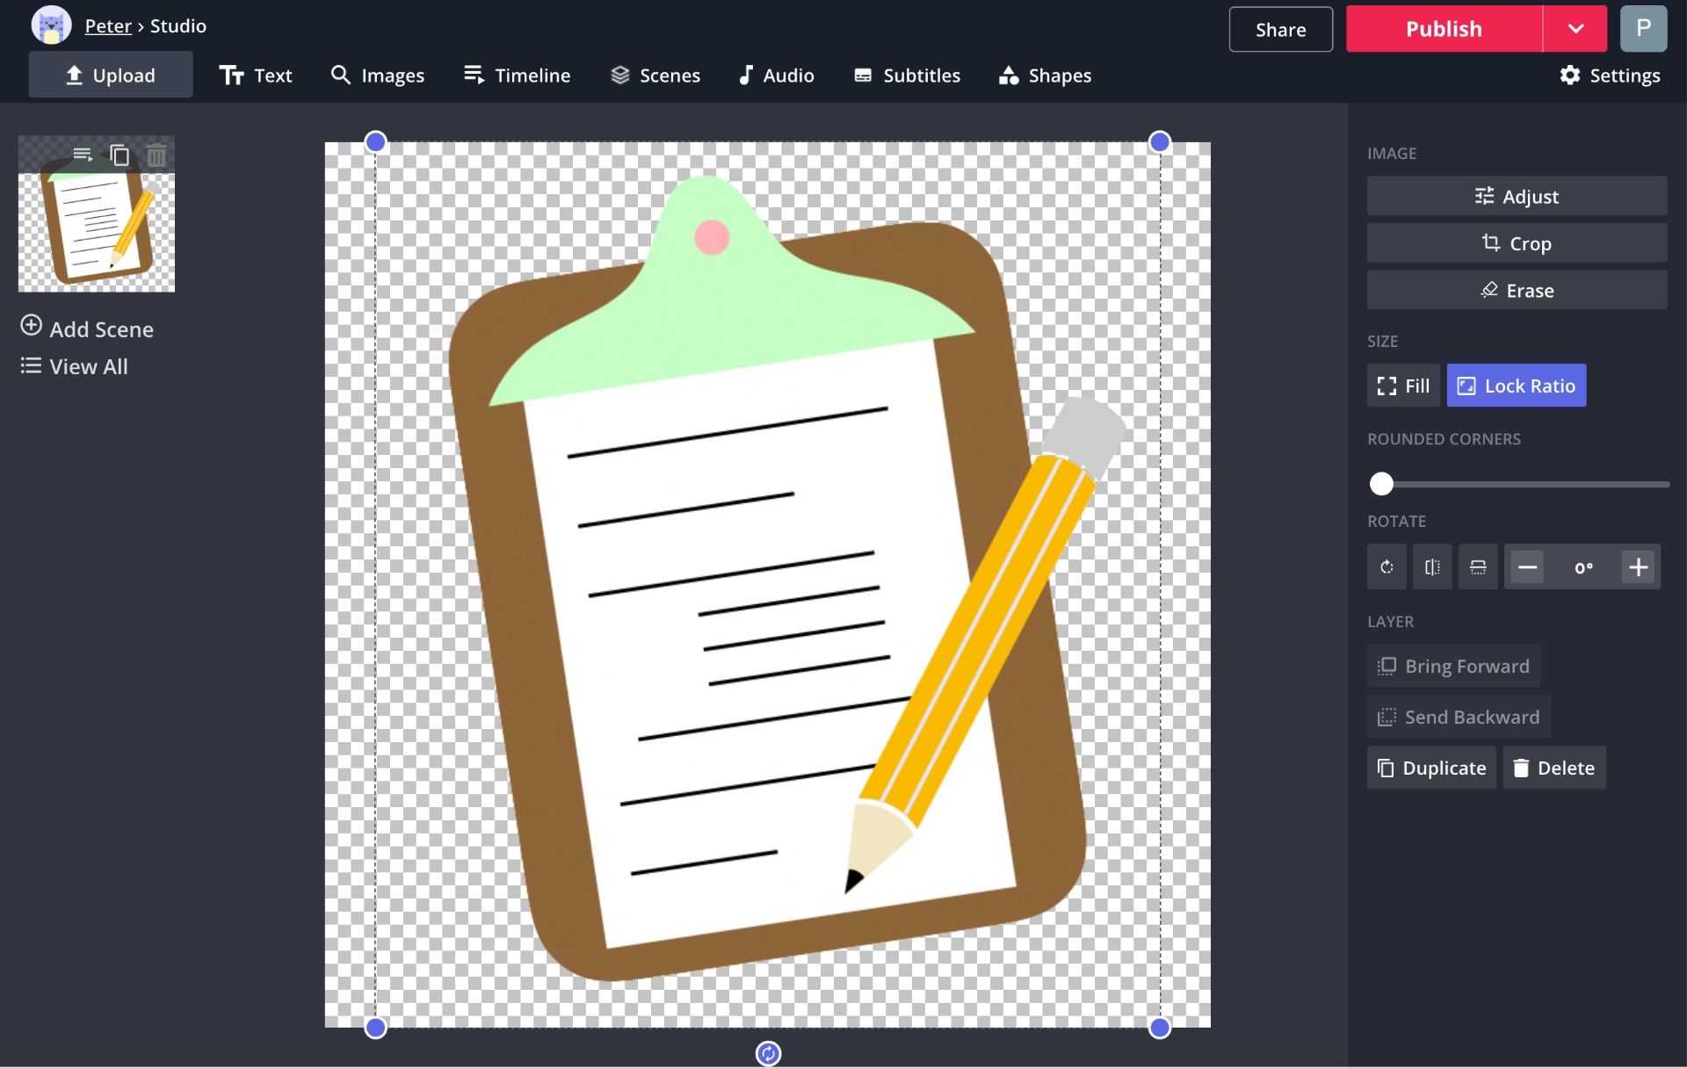Click the scene thumbnail duplicate icon

[119, 155]
